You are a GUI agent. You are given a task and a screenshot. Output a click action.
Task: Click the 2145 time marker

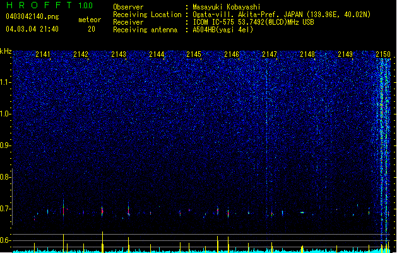(x=194, y=54)
